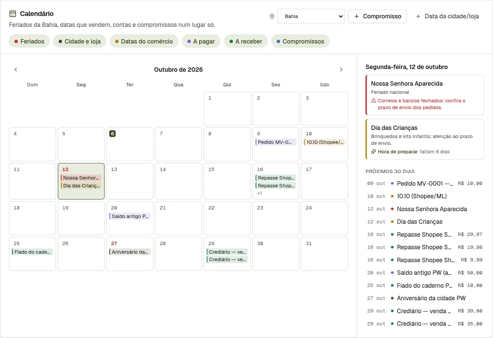The image size is (493, 338).
Task: Select Fiado do caderno row in list
Action: click(x=425, y=286)
